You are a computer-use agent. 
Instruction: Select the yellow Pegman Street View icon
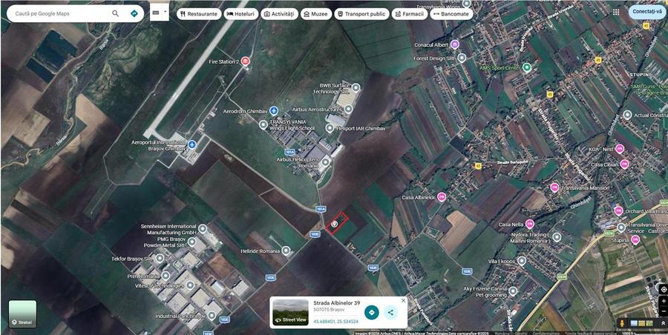(623, 323)
